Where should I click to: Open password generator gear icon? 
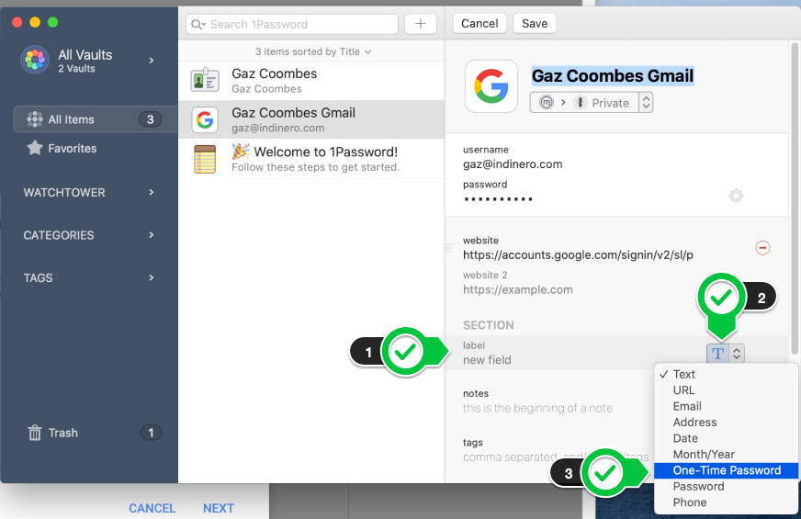pyautogui.click(x=736, y=196)
